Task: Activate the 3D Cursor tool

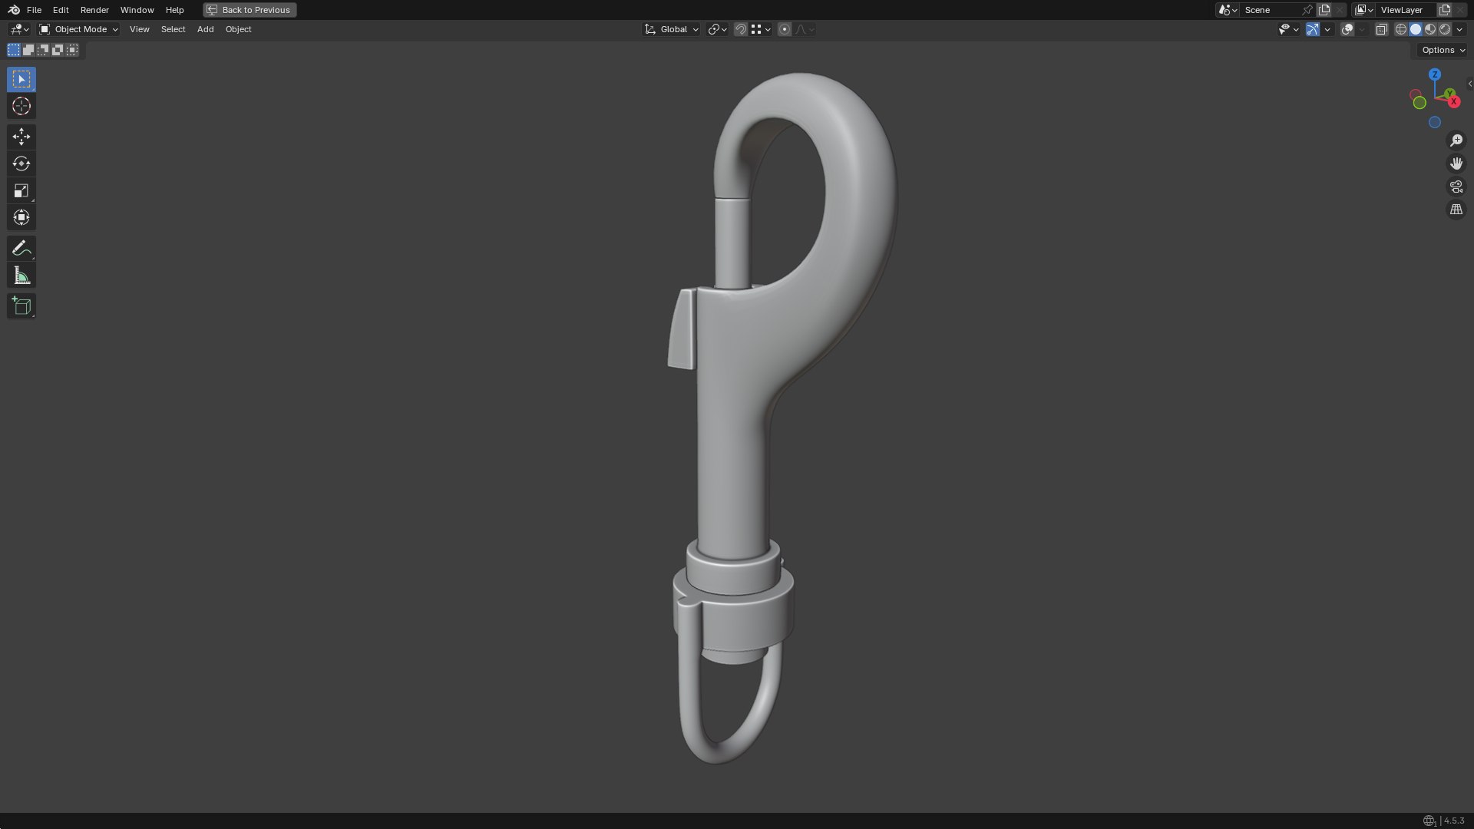Action: click(21, 106)
